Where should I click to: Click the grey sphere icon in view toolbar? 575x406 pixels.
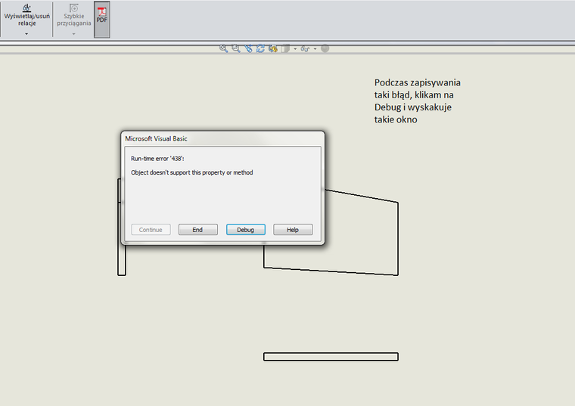pos(325,48)
